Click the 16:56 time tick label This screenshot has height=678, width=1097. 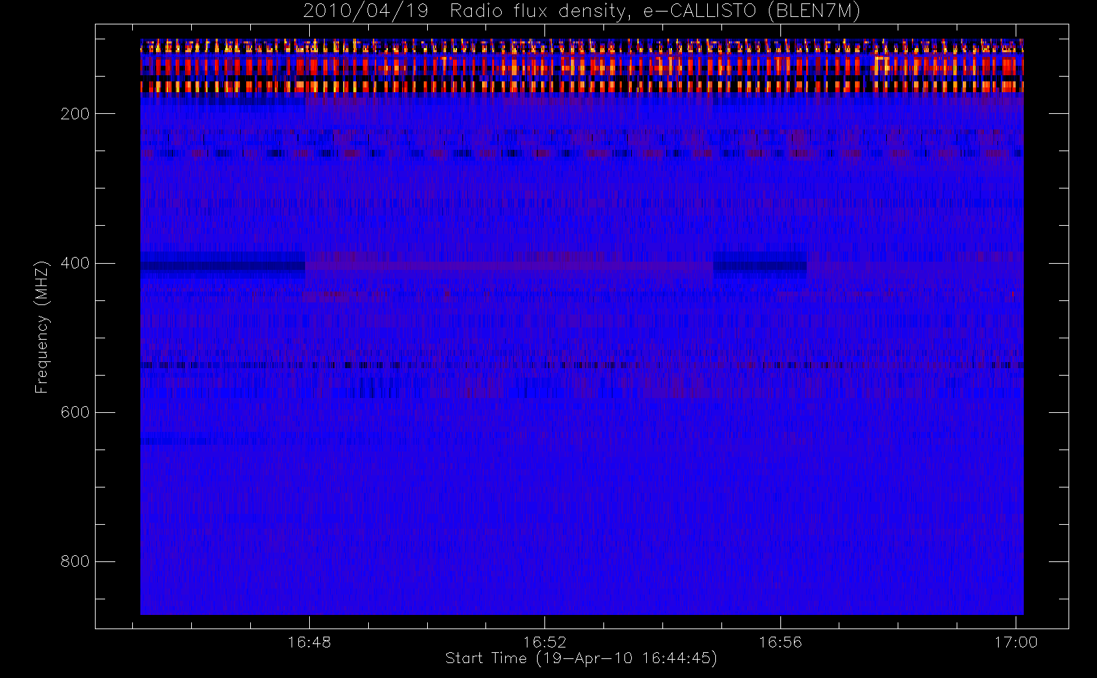coord(780,642)
